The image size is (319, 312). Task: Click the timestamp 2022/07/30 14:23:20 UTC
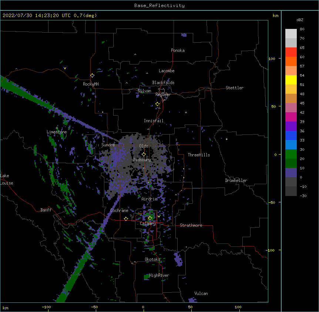click(37, 16)
